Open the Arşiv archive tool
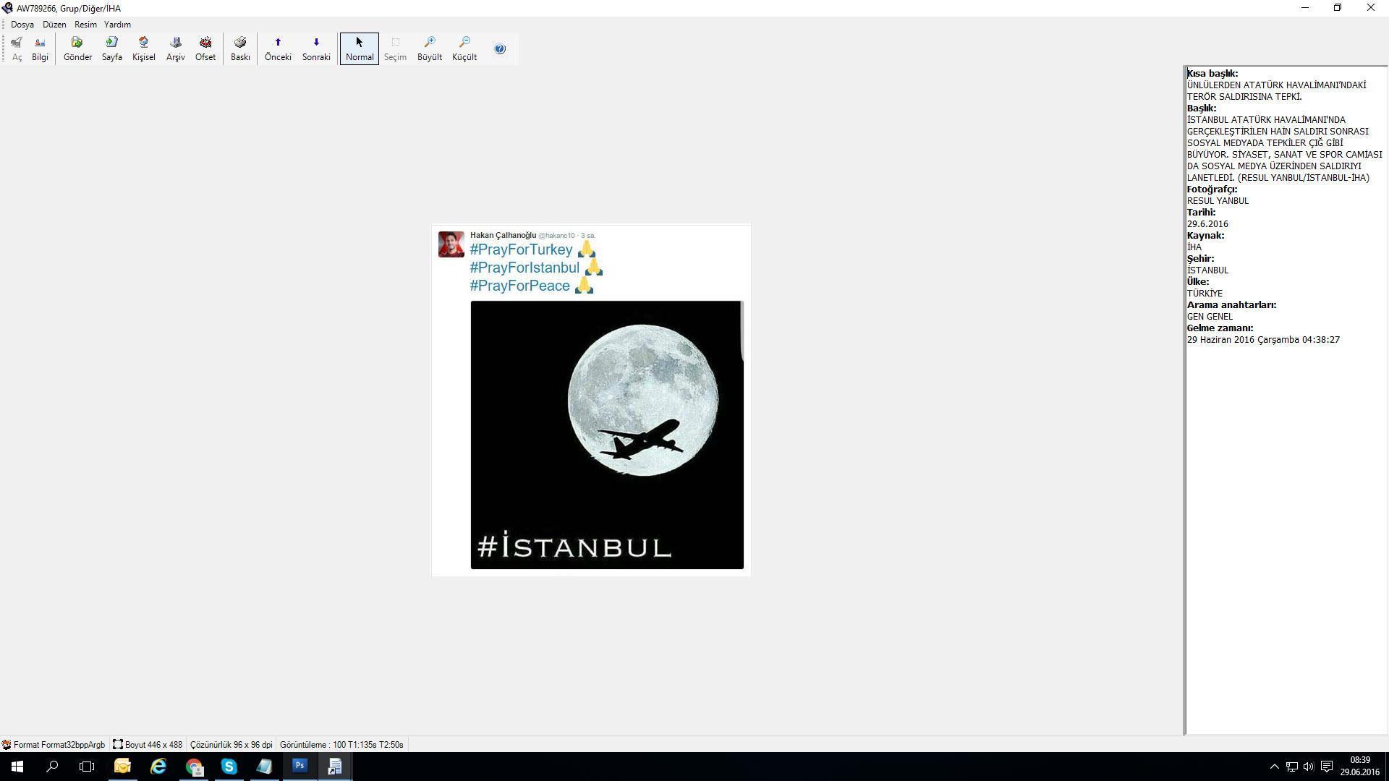 pos(175,48)
